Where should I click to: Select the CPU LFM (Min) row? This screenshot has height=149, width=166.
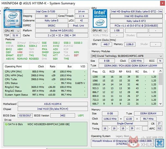(x=45, y=72)
